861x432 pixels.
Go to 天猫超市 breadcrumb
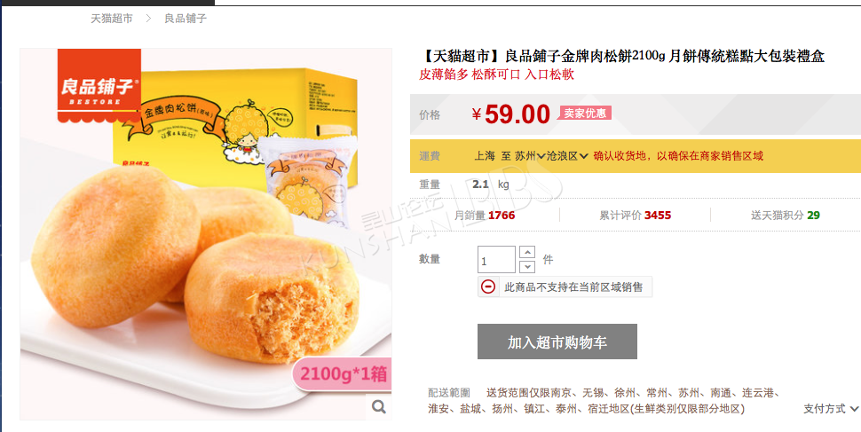pyautogui.click(x=112, y=19)
